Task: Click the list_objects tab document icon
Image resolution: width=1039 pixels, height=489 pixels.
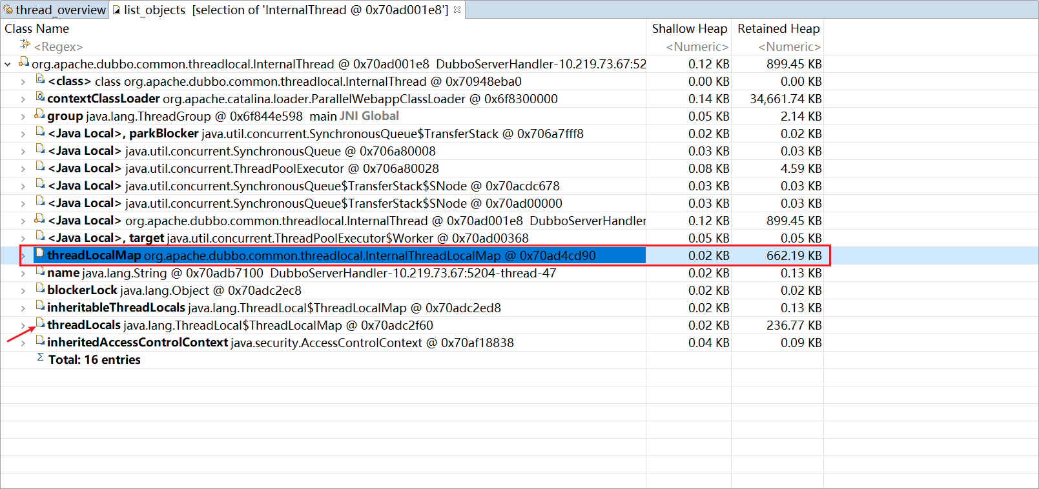Action: tap(117, 10)
